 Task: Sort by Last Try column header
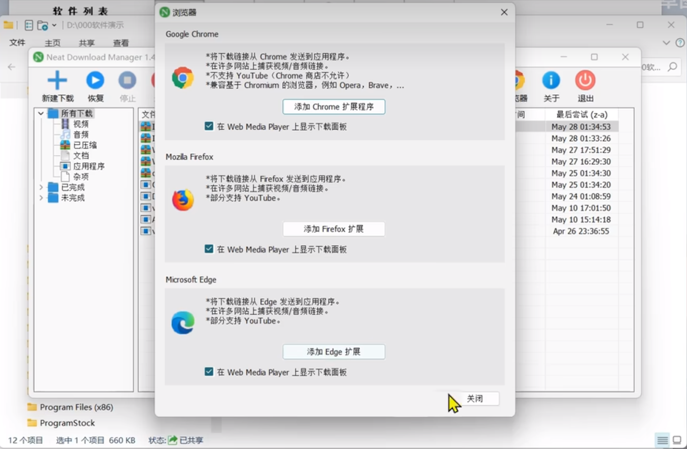(581, 114)
